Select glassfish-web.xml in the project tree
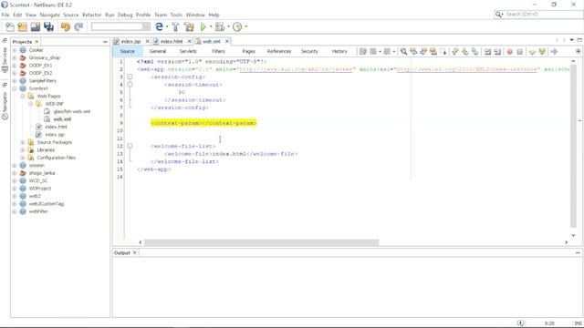This screenshot has width=584, height=328. pos(71,111)
